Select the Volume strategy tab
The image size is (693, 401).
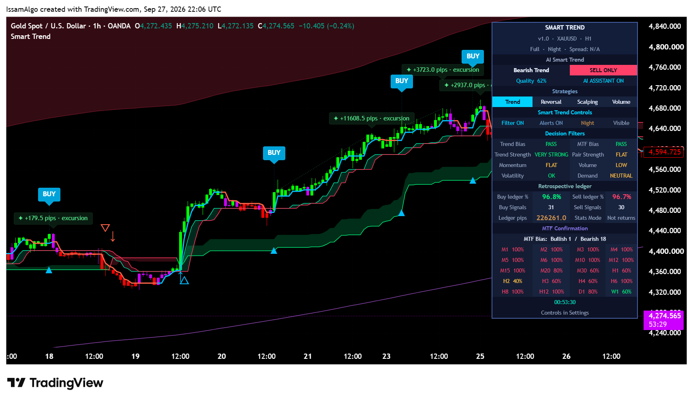pos(621,102)
